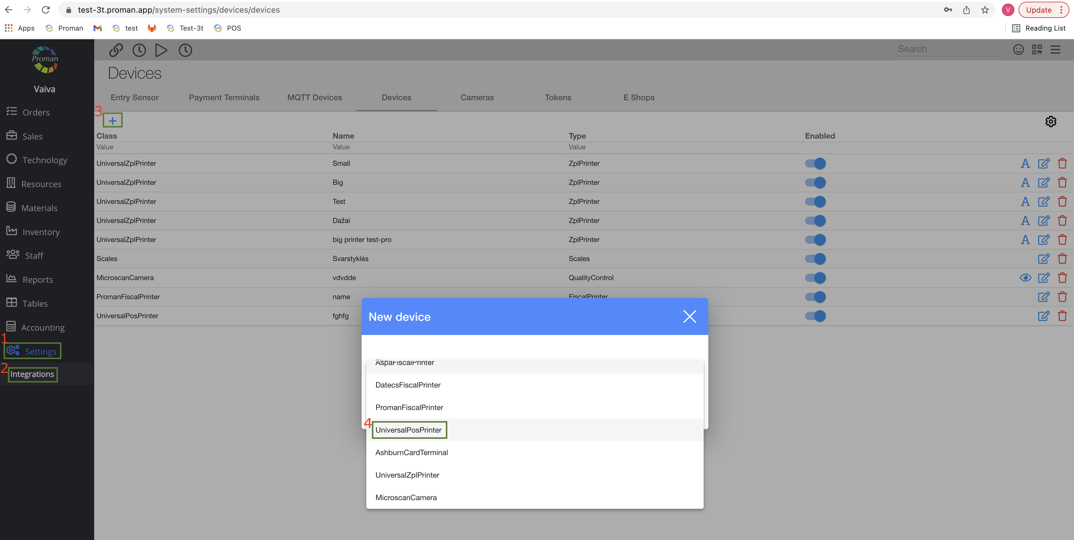
Task: Click the smiley face icon in header
Action: pos(1018,50)
